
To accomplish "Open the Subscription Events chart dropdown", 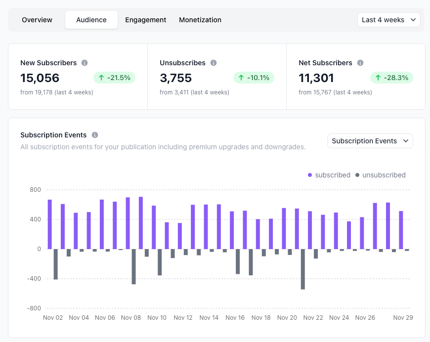I will click(x=370, y=141).
